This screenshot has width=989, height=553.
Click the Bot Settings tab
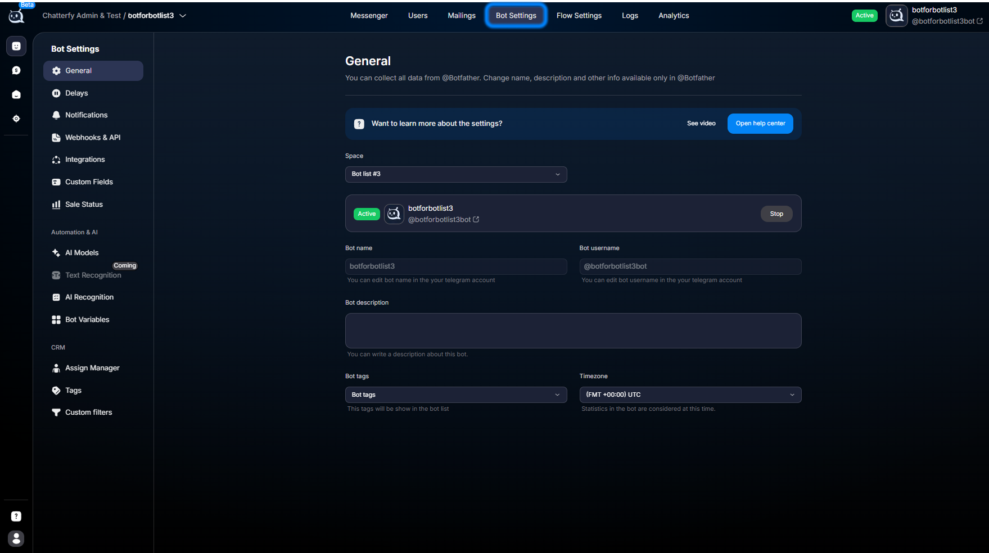(x=516, y=16)
